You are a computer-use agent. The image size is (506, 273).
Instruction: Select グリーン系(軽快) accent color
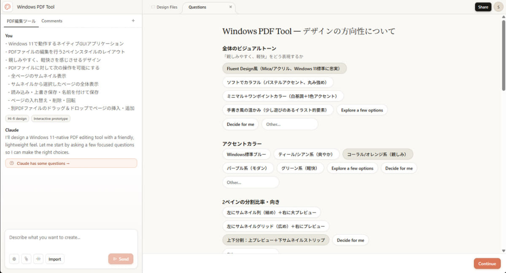[x=300, y=168]
